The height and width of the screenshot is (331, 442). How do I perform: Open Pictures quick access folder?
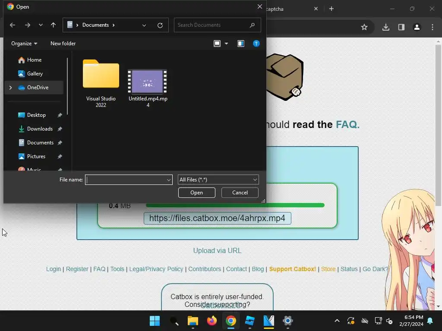pos(36,156)
